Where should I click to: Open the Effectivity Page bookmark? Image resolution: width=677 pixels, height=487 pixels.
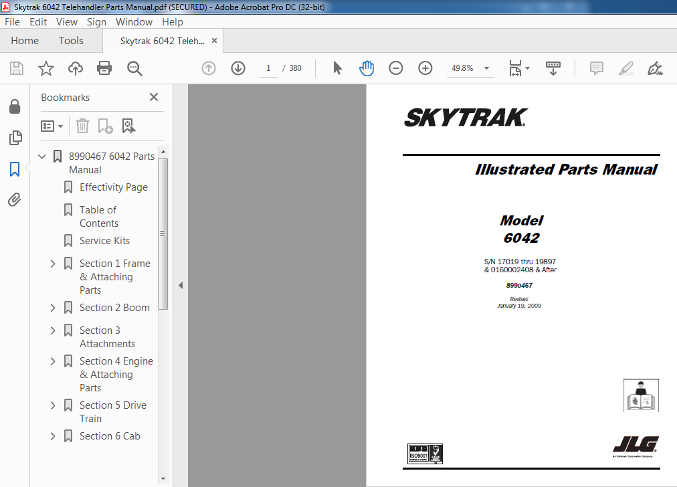click(114, 187)
